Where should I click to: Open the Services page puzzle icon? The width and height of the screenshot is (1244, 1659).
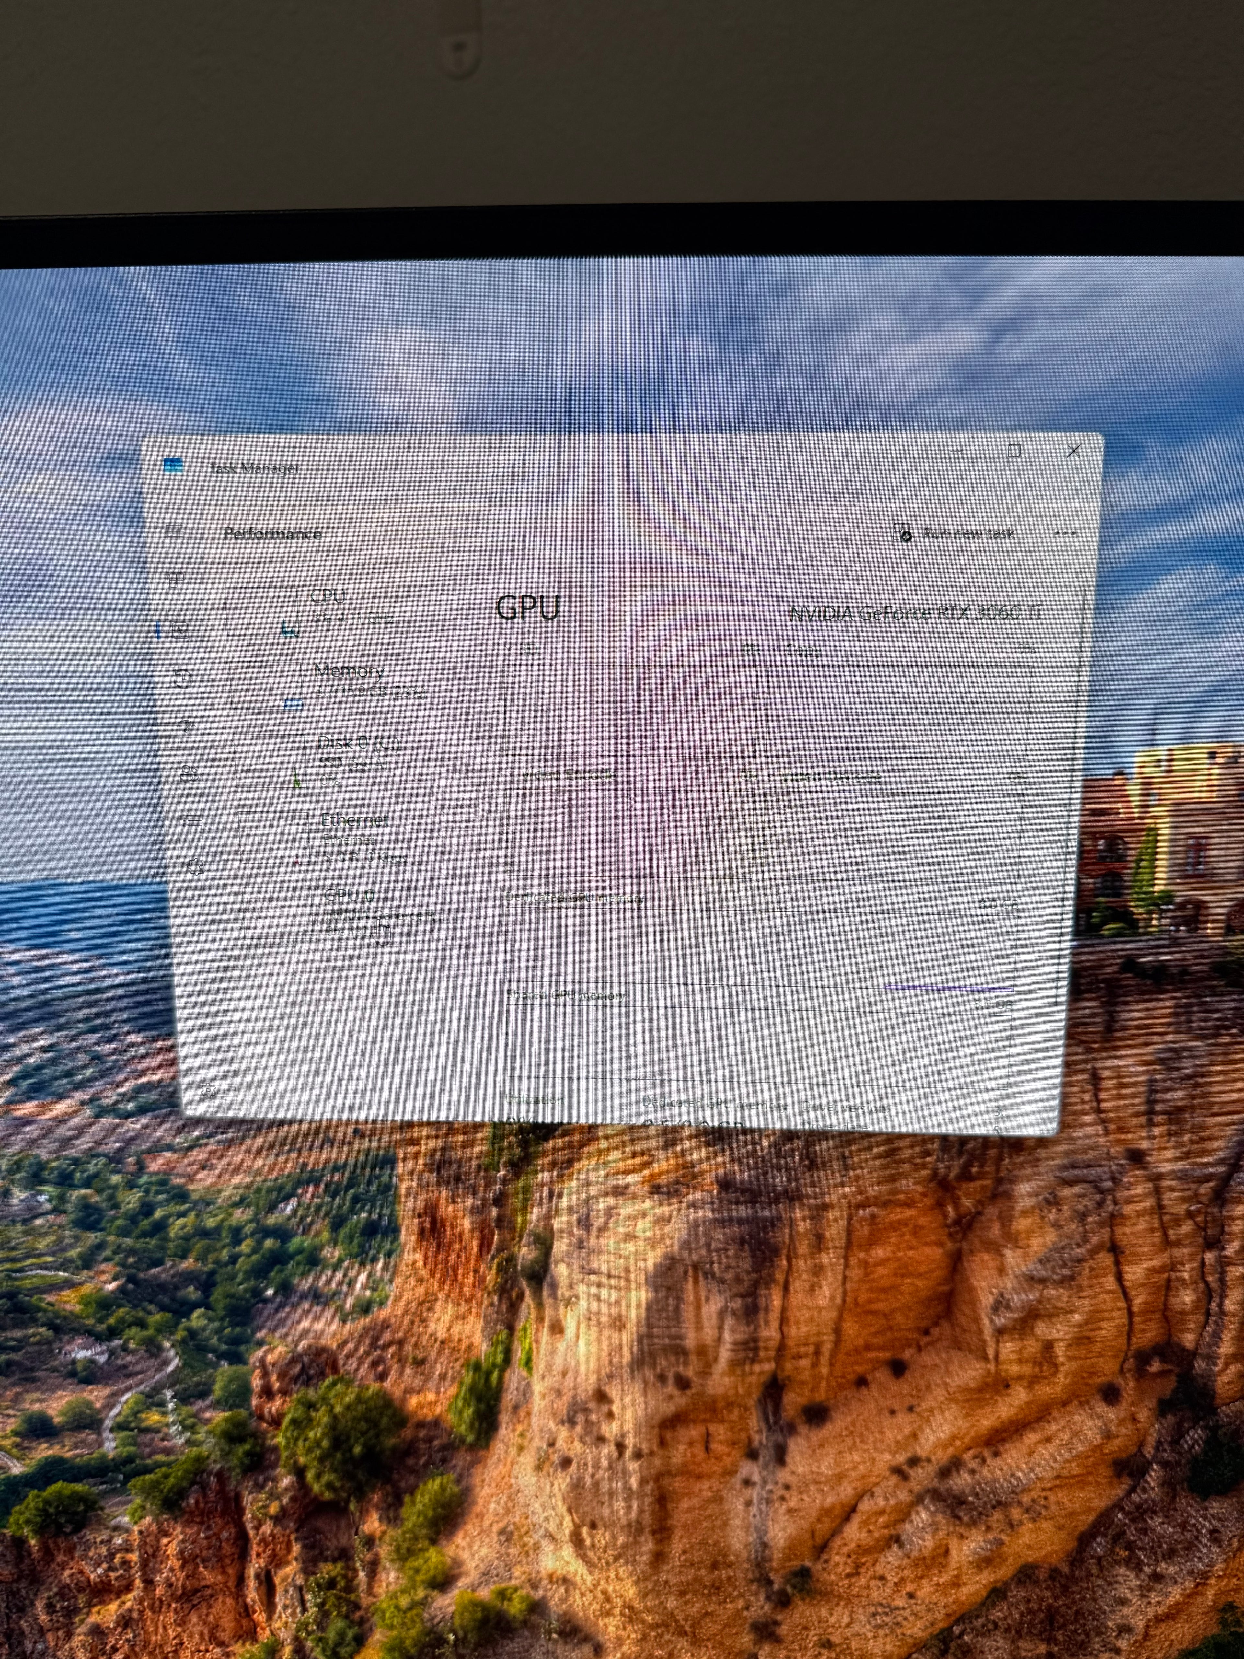click(x=195, y=867)
